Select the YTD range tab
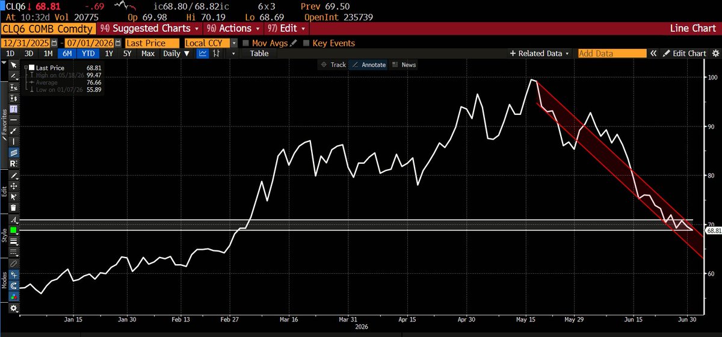722x337 pixels. click(x=88, y=54)
